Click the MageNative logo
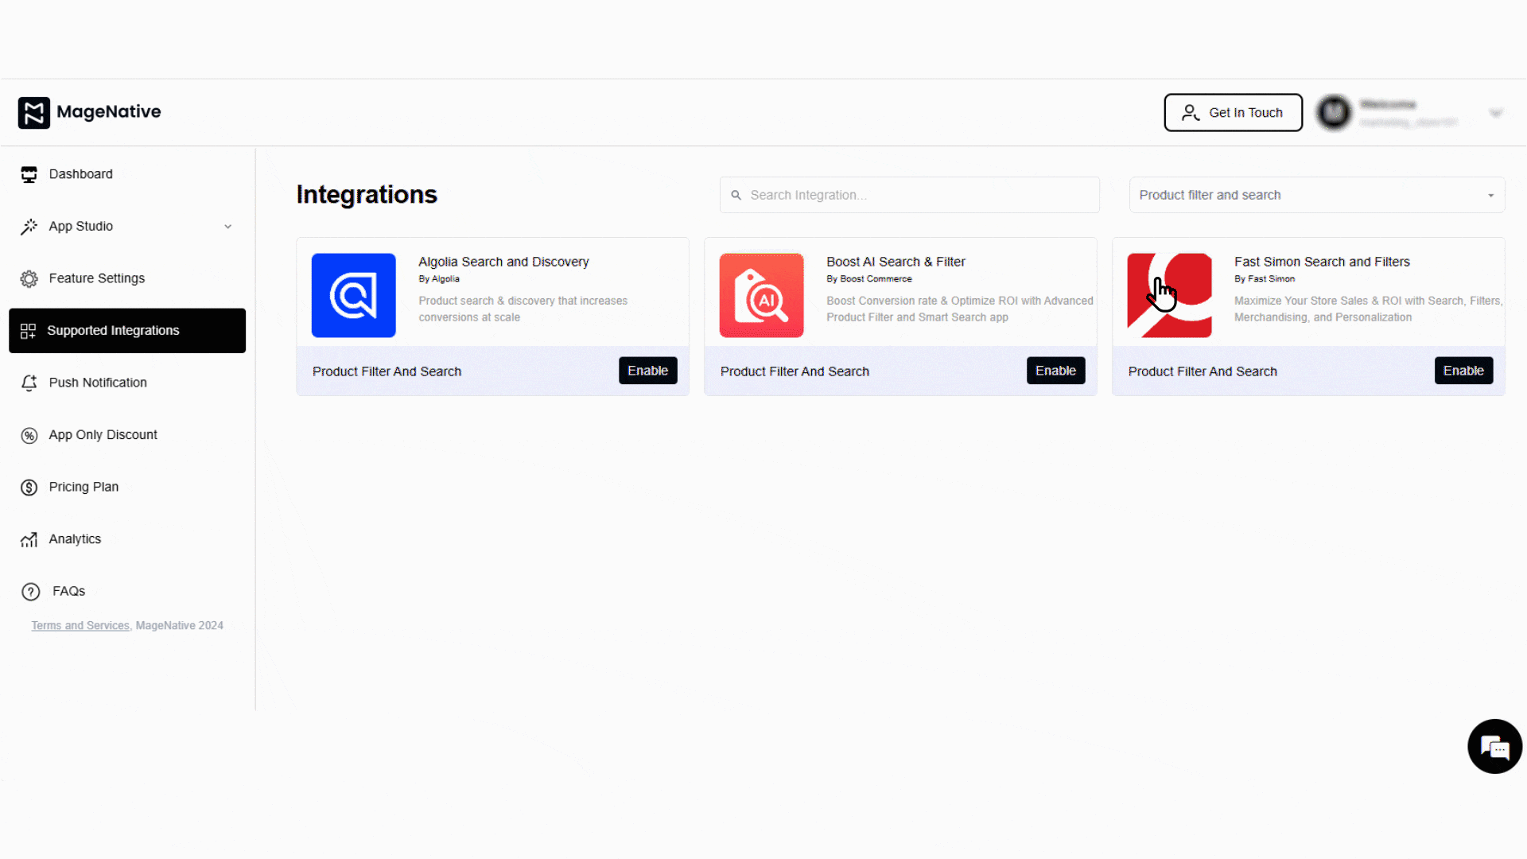The width and height of the screenshot is (1527, 859). (89, 112)
